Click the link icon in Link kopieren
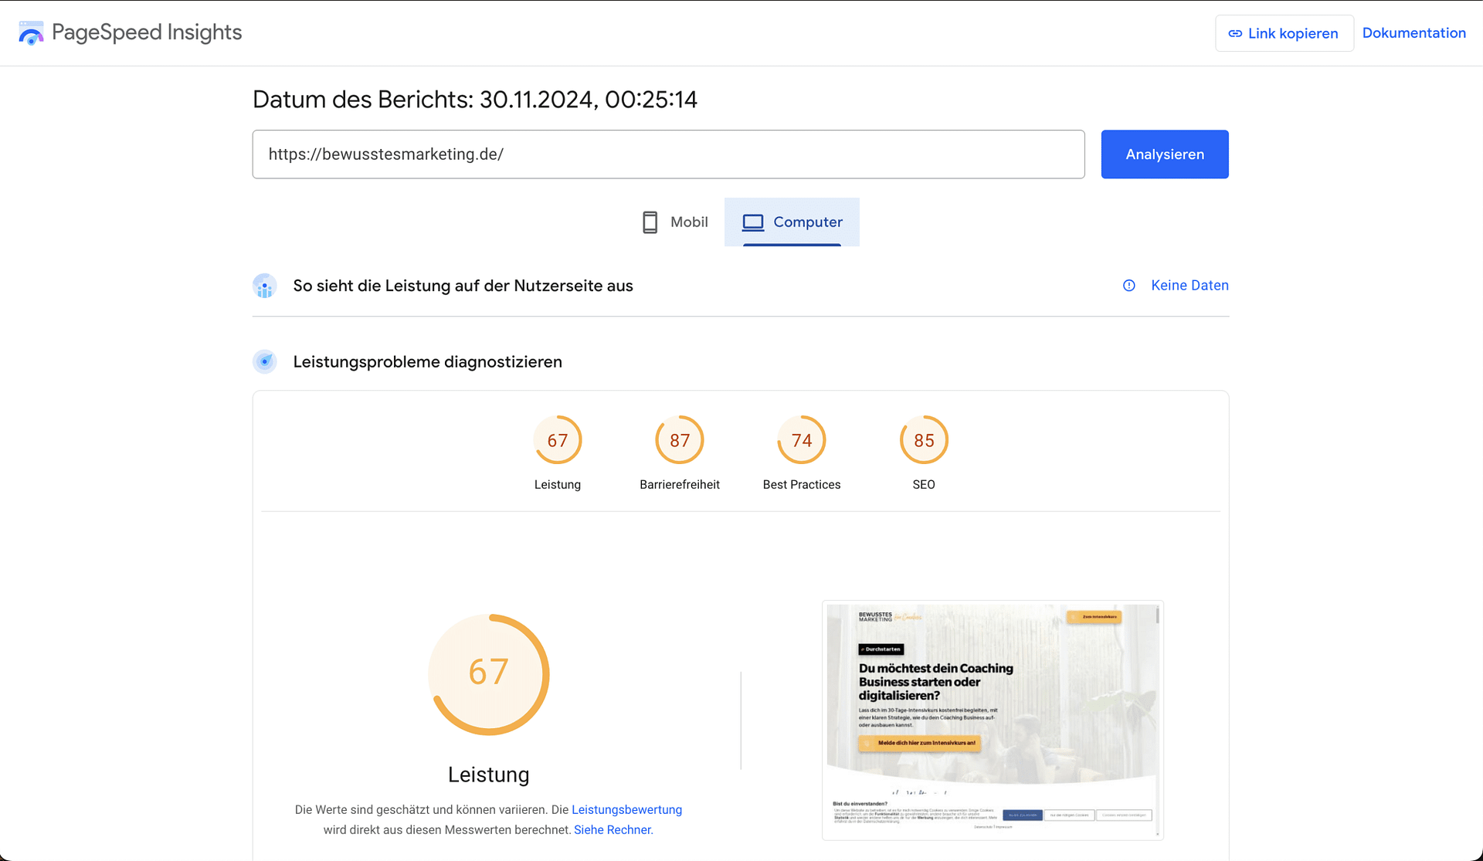The width and height of the screenshot is (1483, 861). click(1235, 34)
